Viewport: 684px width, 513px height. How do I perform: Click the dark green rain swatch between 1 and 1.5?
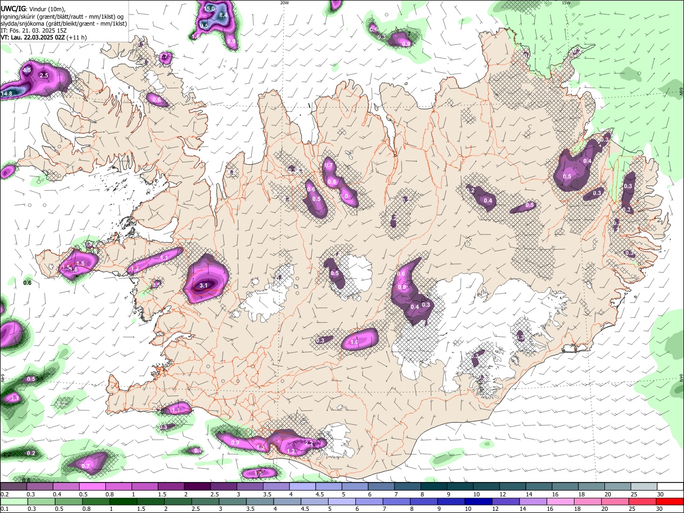coord(123,502)
